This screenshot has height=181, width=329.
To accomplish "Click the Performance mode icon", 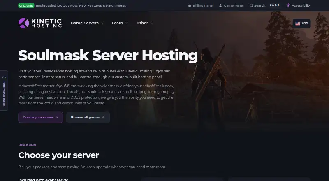I will click(x=4, y=77).
